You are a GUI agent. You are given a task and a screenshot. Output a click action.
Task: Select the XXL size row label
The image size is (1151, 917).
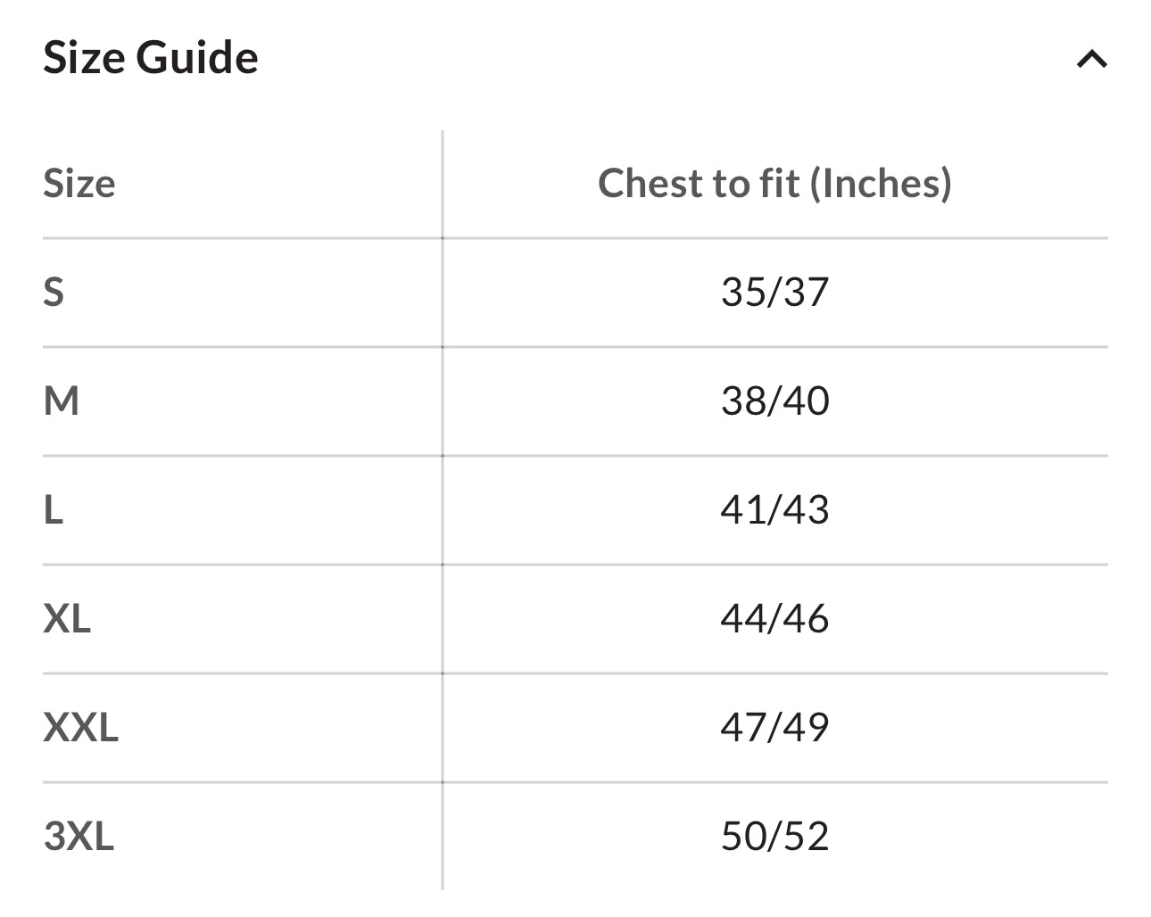[81, 728]
